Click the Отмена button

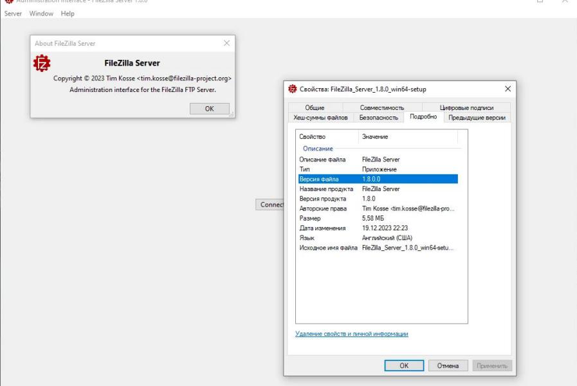coord(448,365)
